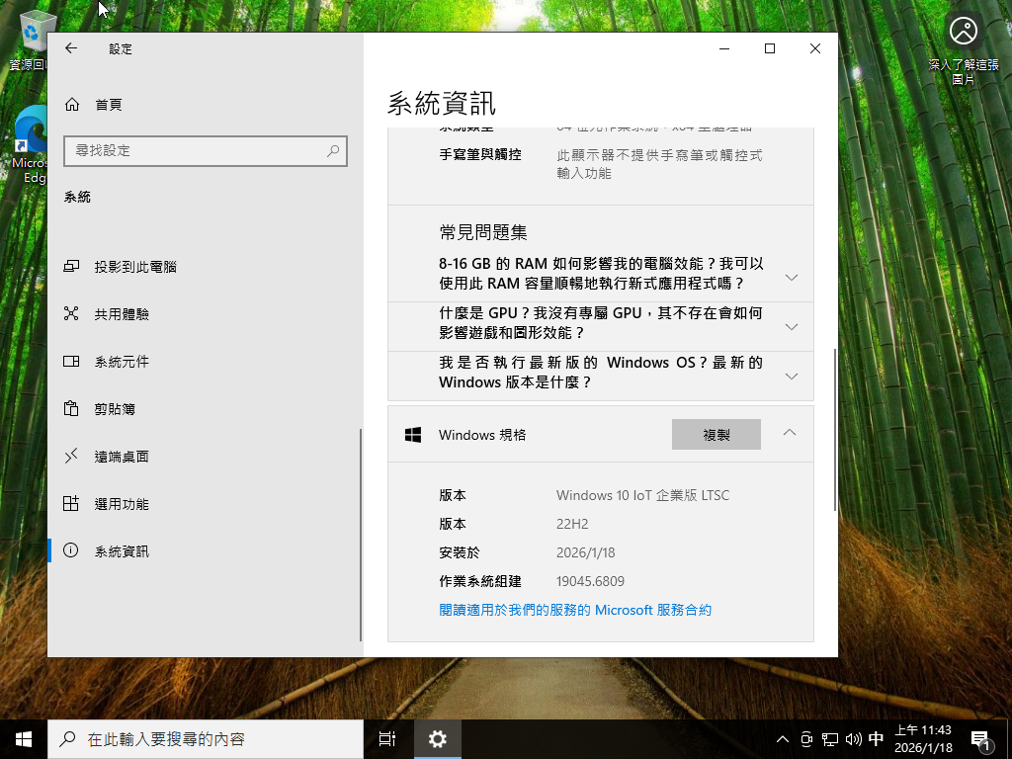Click the search magnifier icon in 尋找設定 box

334,150
